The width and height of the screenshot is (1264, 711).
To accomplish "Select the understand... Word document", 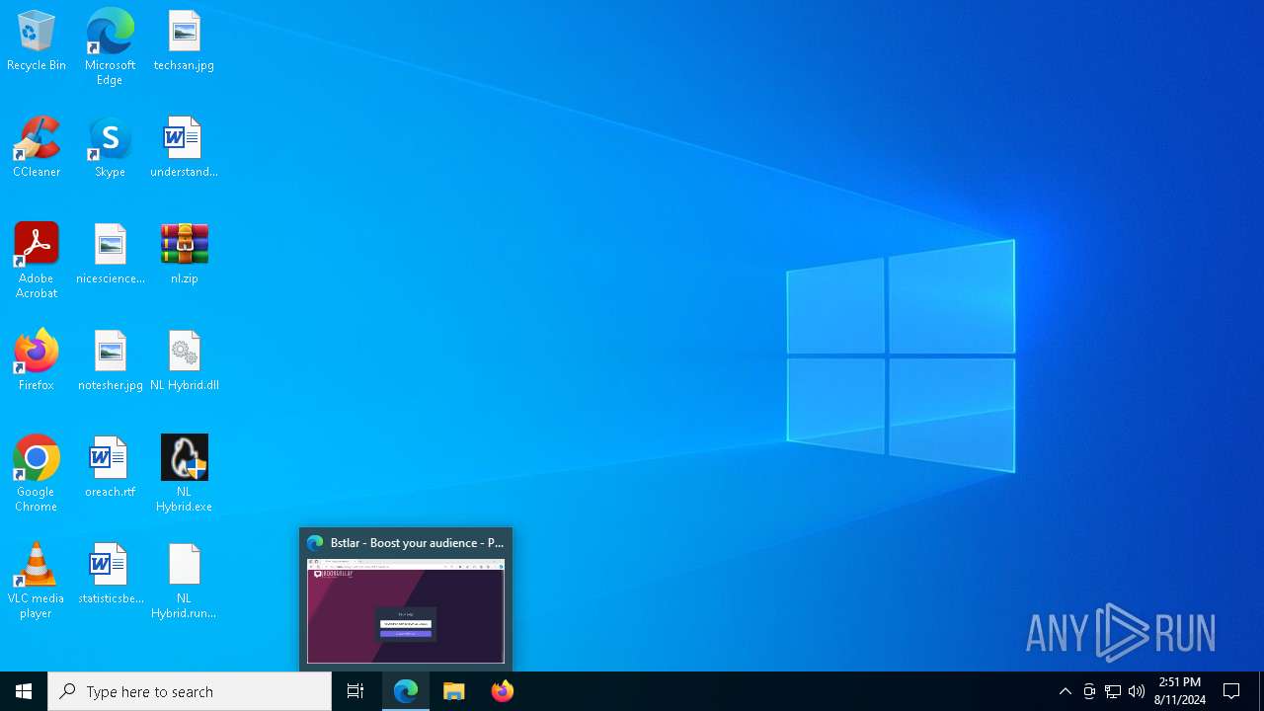I will (x=184, y=148).
